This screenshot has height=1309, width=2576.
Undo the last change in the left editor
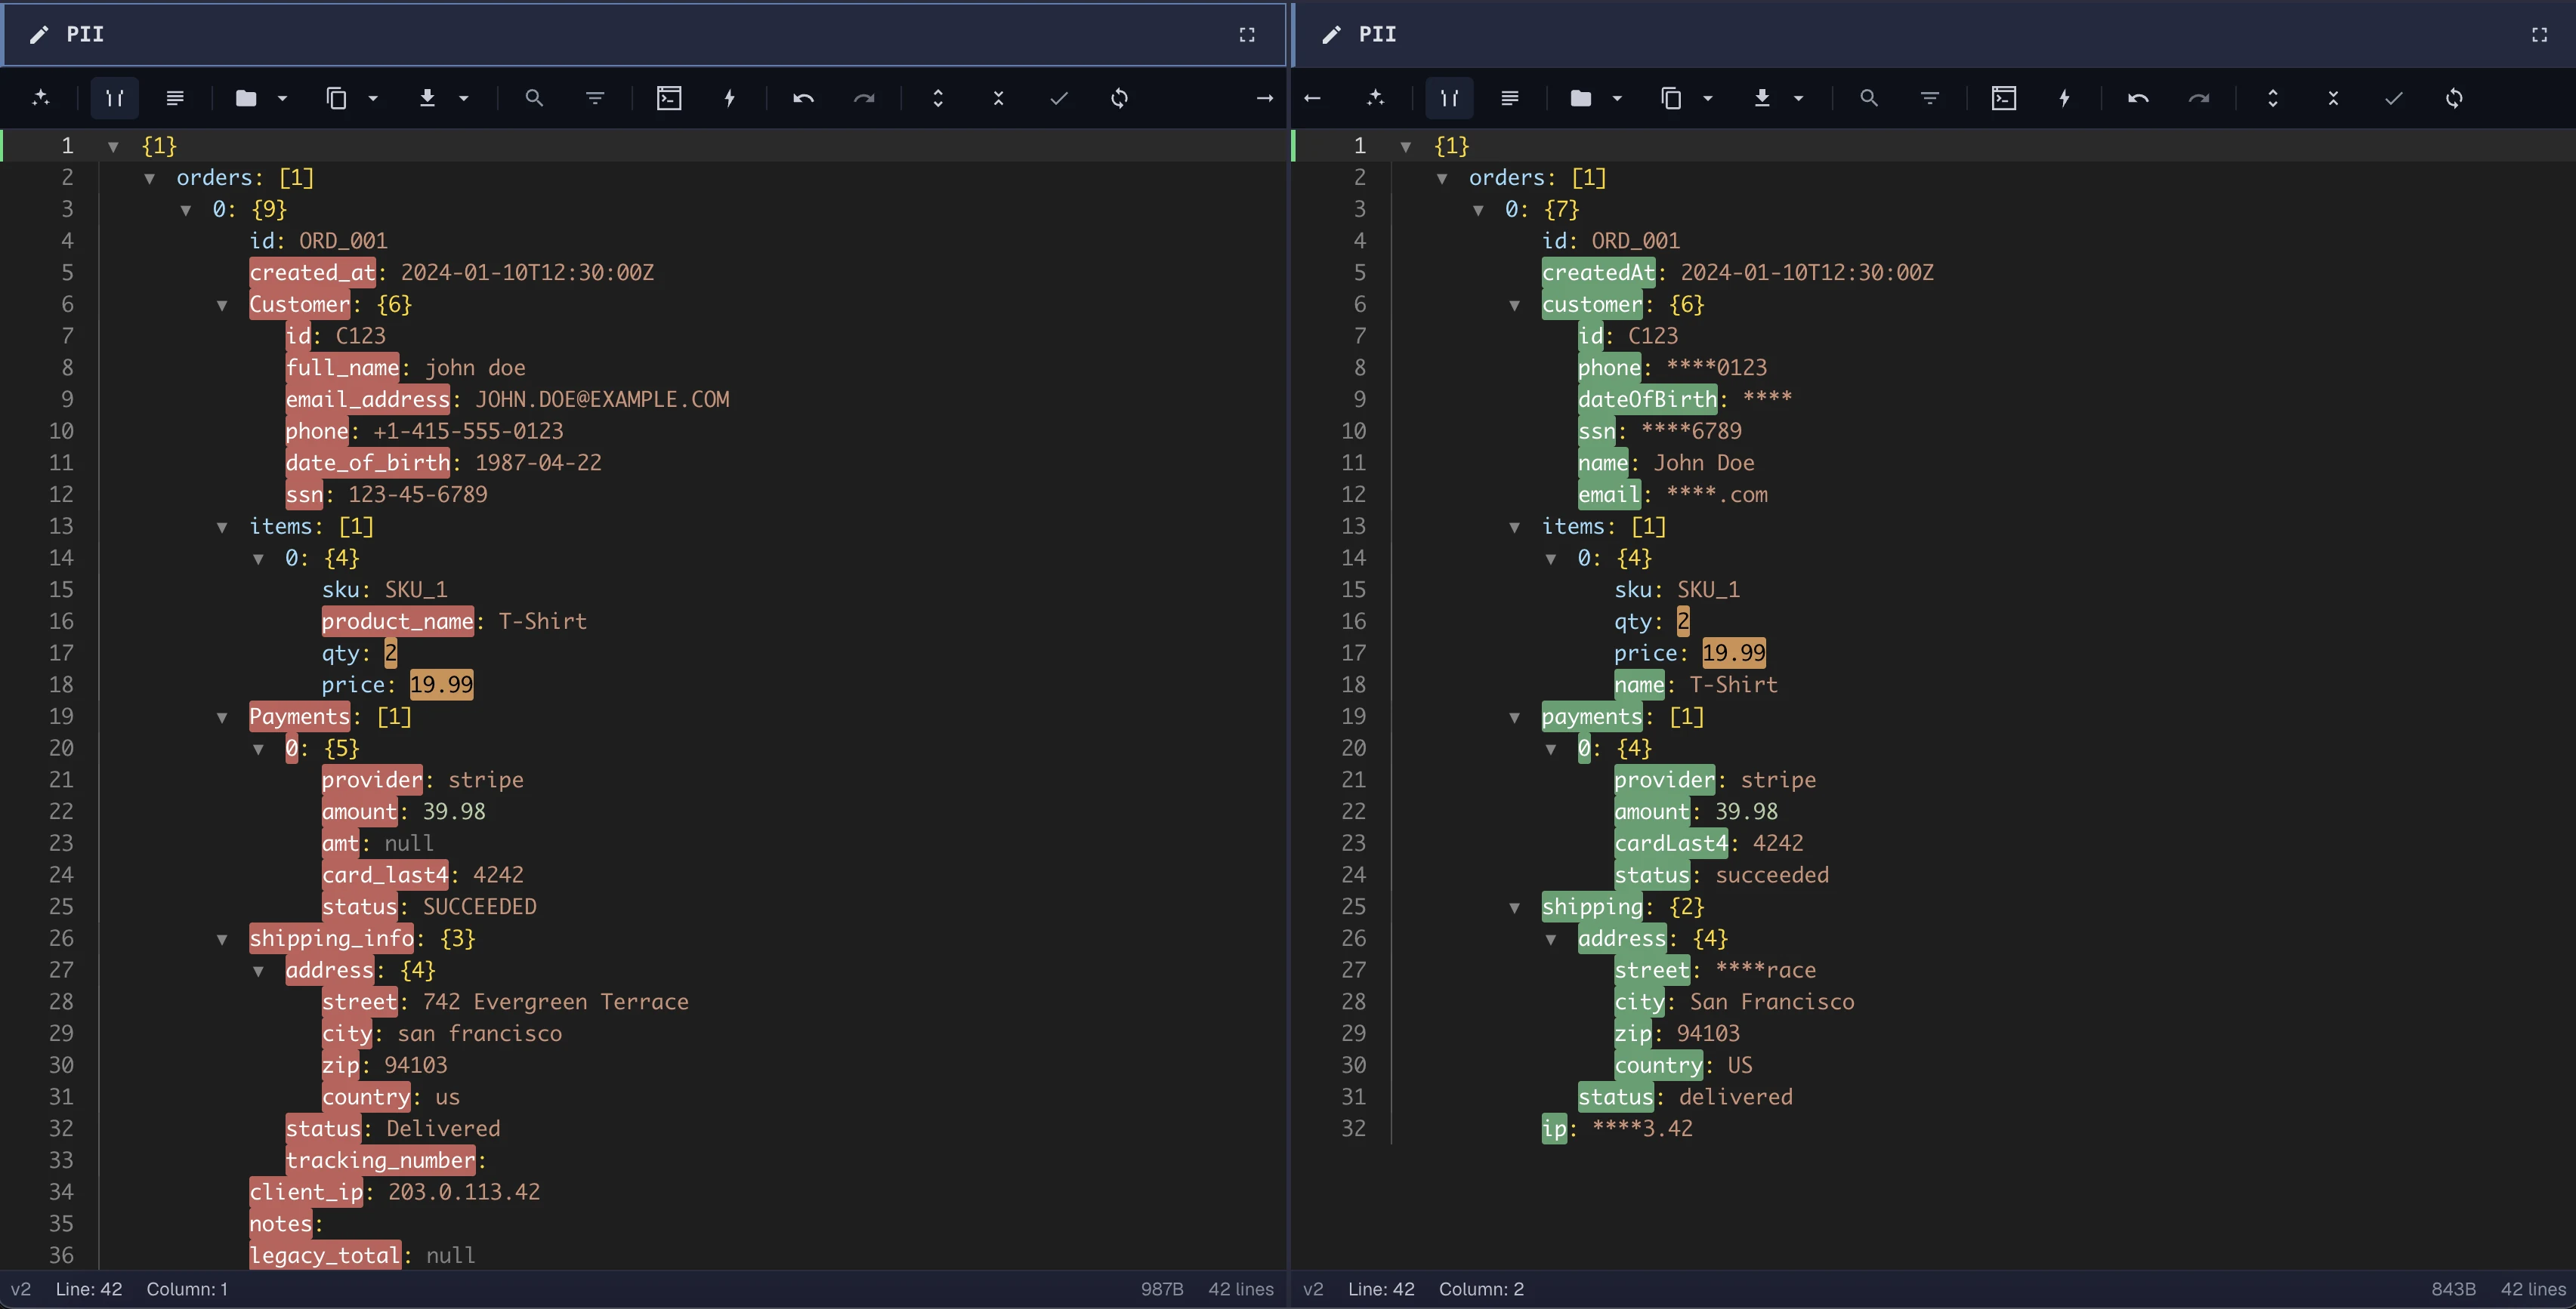pyautogui.click(x=803, y=98)
